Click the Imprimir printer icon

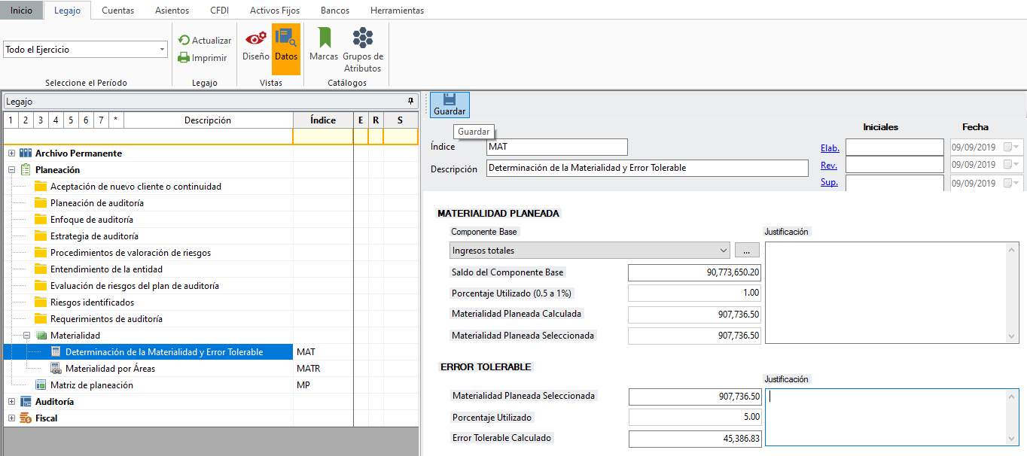coord(184,57)
